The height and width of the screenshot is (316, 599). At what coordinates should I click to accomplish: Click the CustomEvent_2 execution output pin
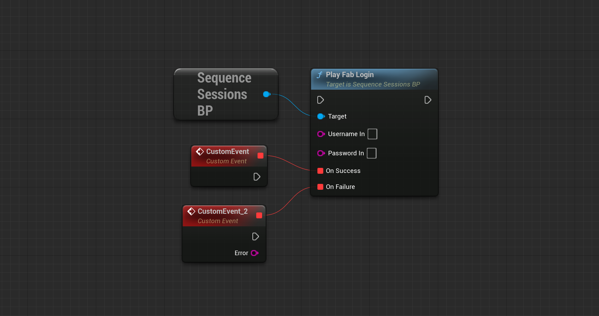point(255,236)
